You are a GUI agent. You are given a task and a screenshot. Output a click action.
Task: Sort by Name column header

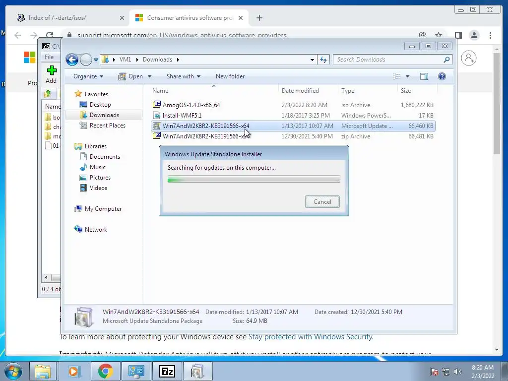coord(214,91)
